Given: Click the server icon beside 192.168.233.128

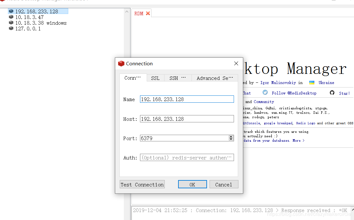Looking at the screenshot, I should 11,11.
